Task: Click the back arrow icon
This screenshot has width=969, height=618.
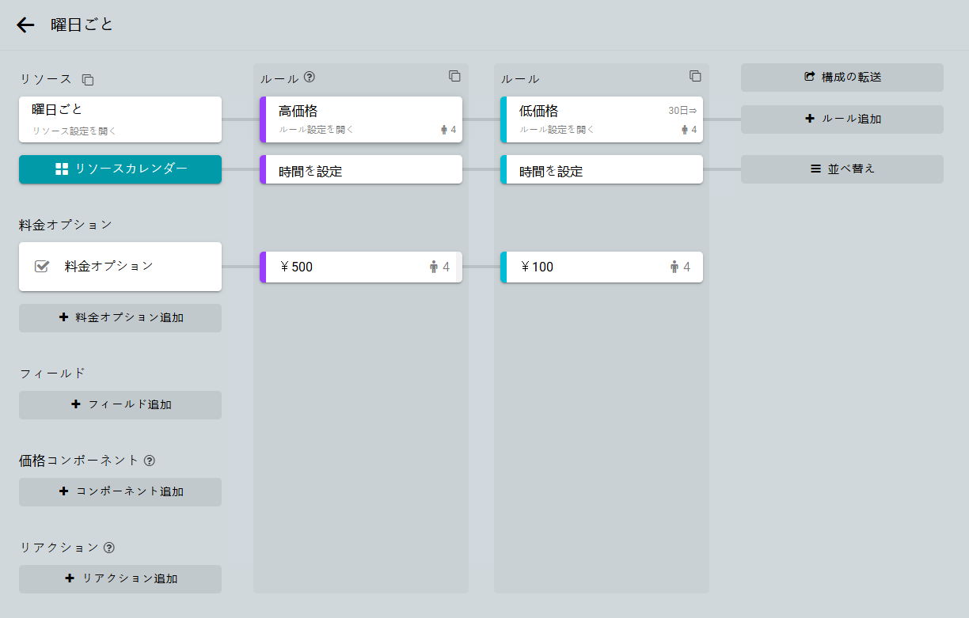Action: click(x=25, y=25)
